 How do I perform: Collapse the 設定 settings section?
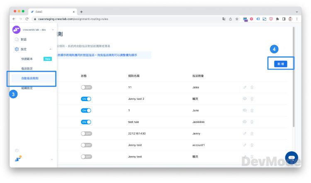(x=51, y=49)
